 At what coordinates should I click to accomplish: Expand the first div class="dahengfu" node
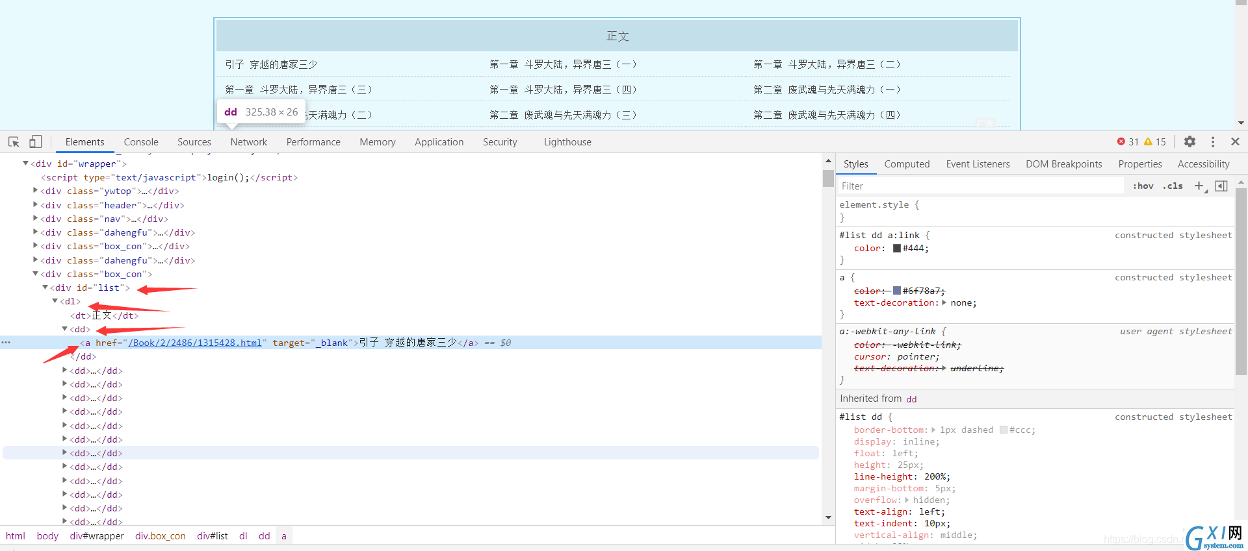coord(35,232)
